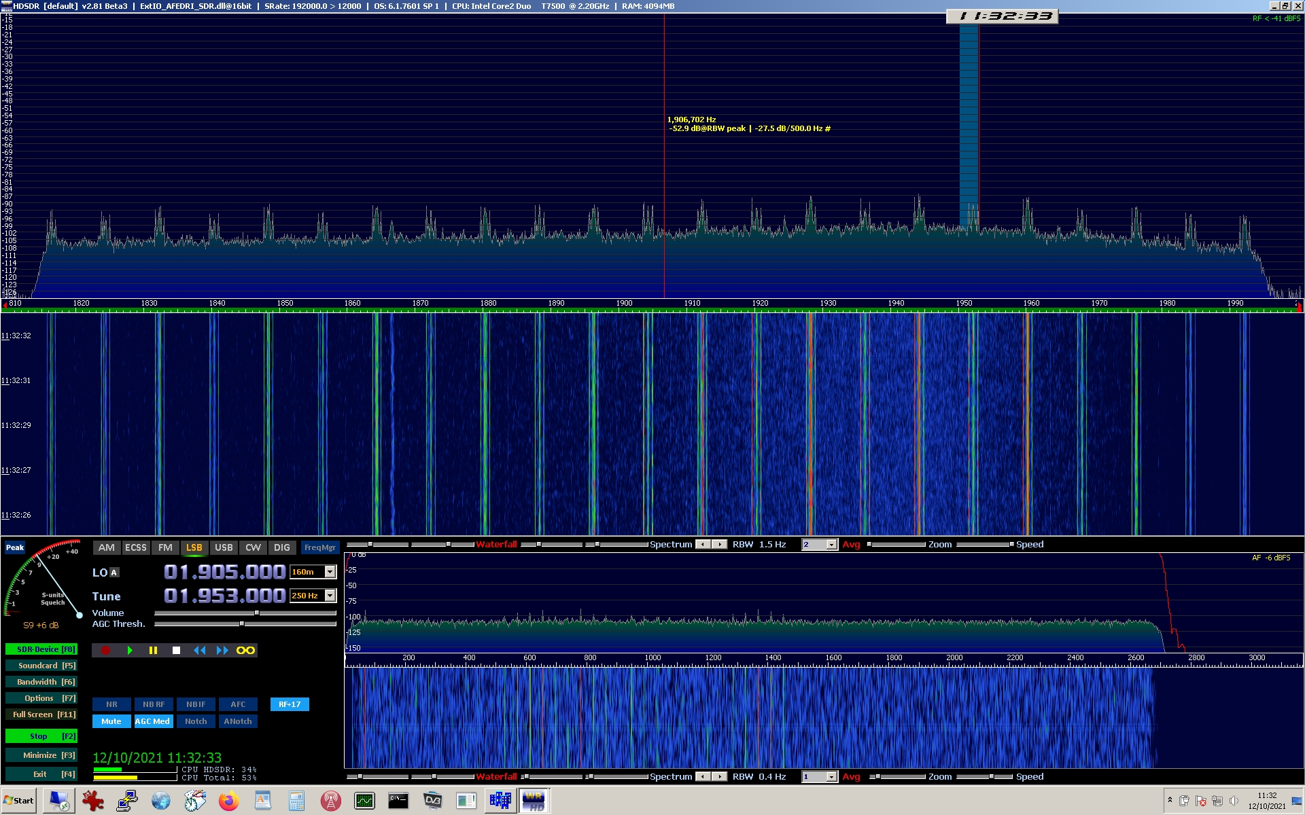Click the red upper Waterfall label
Image resolution: width=1305 pixels, height=815 pixels.
click(x=496, y=545)
